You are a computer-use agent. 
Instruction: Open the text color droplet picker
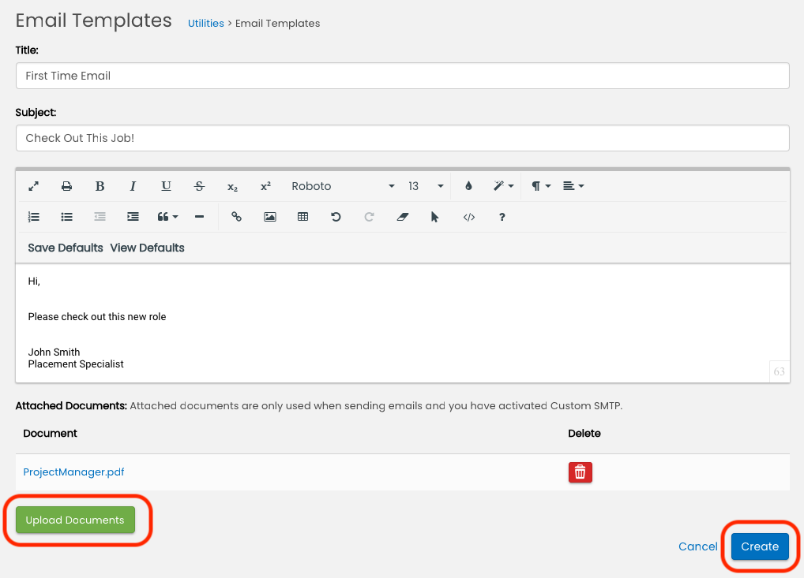click(x=468, y=186)
